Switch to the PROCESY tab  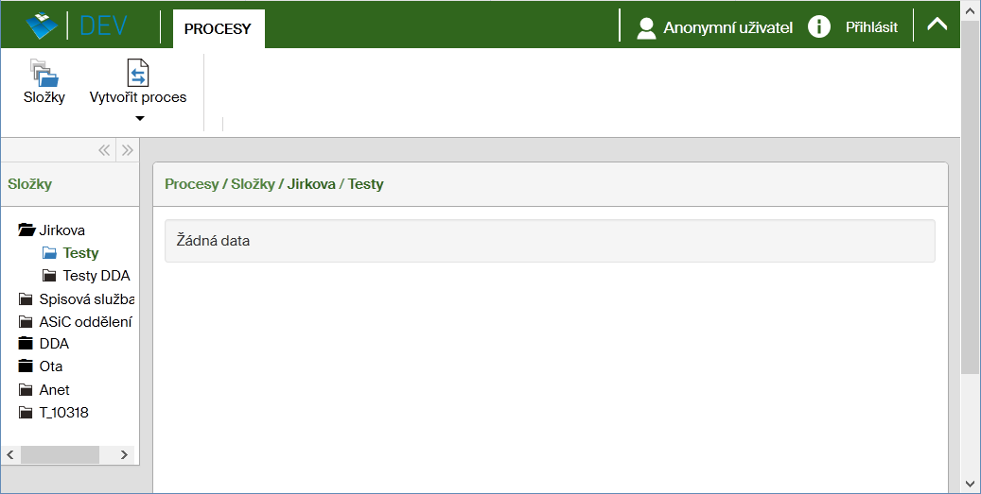[x=218, y=28]
